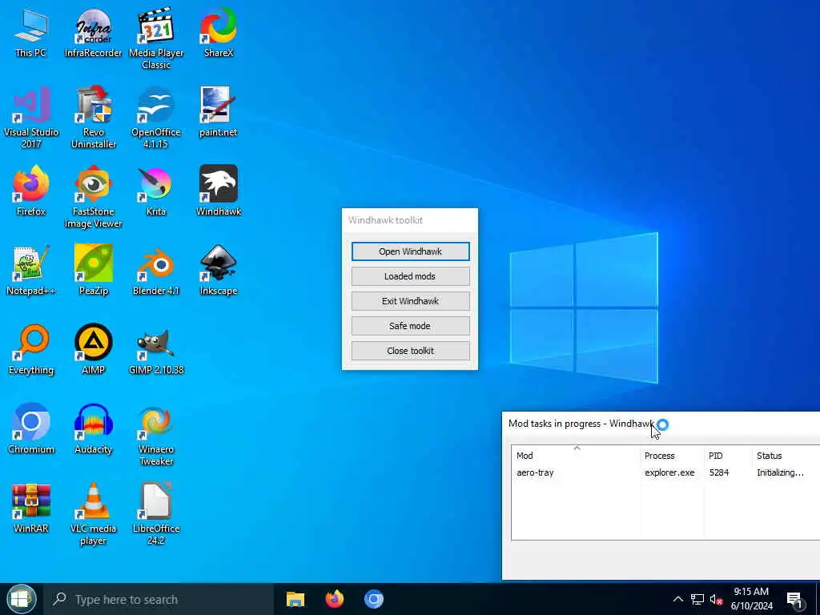Image resolution: width=820 pixels, height=615 pixels.
Task: Click the PID column header
Action: point(728,456)
